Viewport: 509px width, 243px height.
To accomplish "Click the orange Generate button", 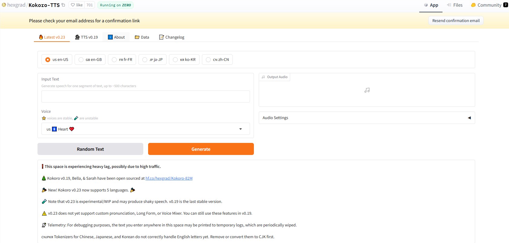I will click(201, 149).
